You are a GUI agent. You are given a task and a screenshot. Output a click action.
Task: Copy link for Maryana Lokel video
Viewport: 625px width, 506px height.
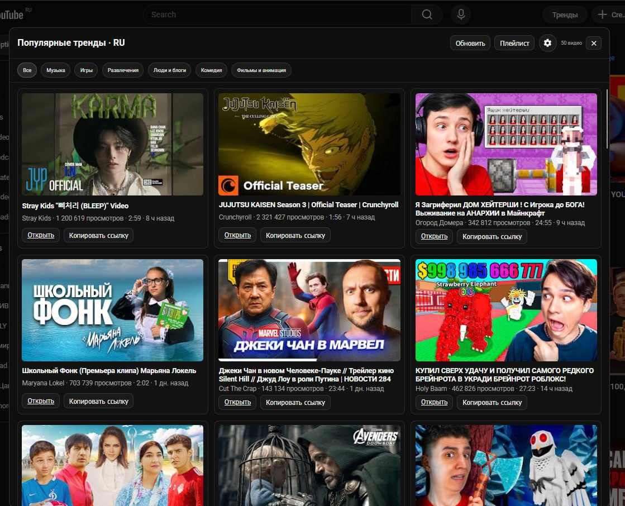click(98, 401)
